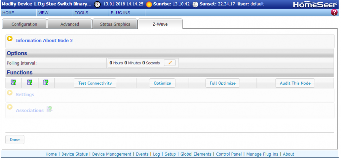Click the pencil icon to edit polling interval

pyautogui.click(x=170, y=63)
